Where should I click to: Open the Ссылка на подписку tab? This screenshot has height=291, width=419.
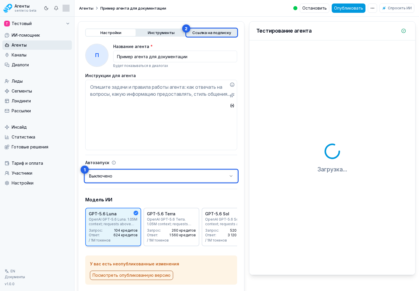click(x=212, y=33)
